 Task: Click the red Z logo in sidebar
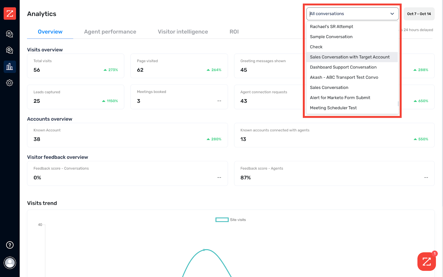click(10, 14)
